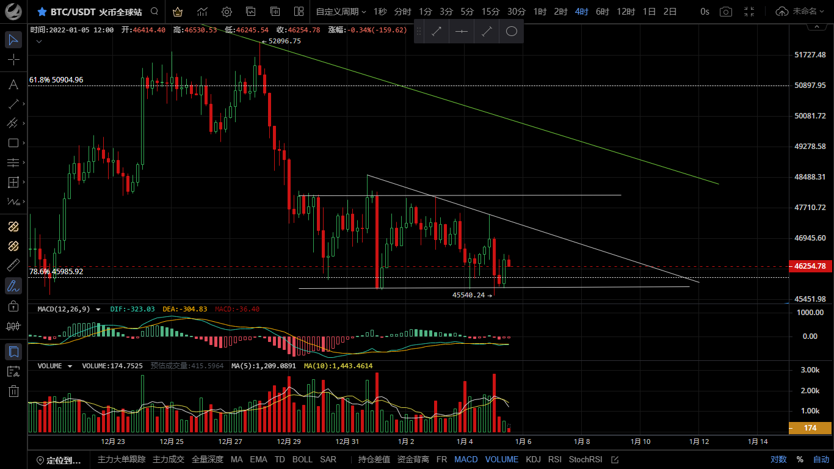The image size is (834, 469).
Task: Toggle the 全量深度 indicator
Action: pyautogui.click(x=208, y=460)
